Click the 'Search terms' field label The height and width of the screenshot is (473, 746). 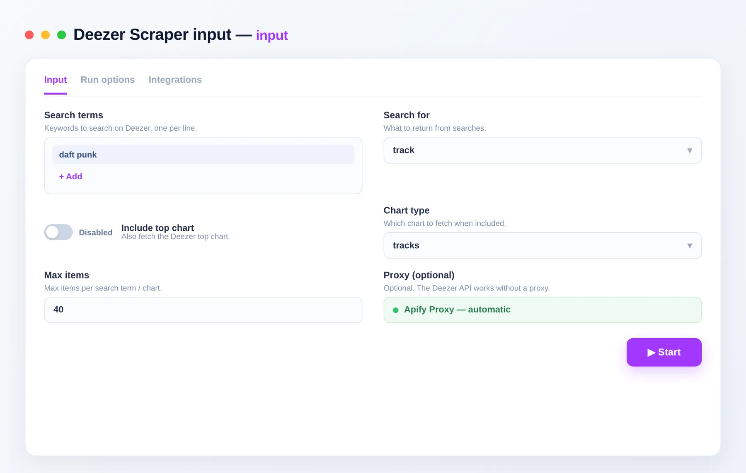coord(74,115)
